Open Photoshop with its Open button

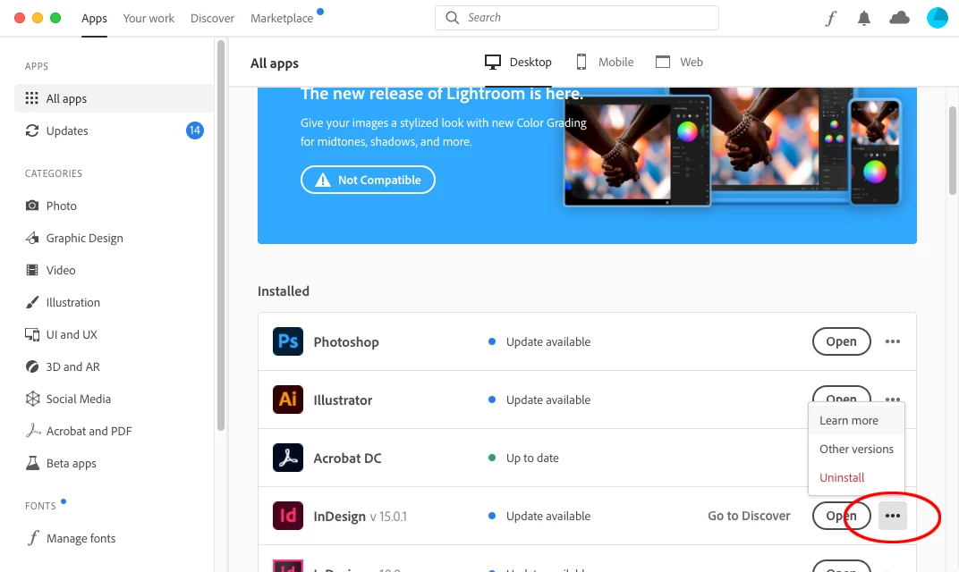pos(842,341)
